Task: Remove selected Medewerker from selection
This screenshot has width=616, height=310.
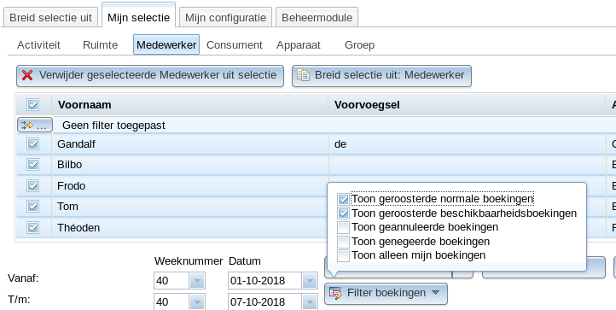Action: (x=150, y=75)
